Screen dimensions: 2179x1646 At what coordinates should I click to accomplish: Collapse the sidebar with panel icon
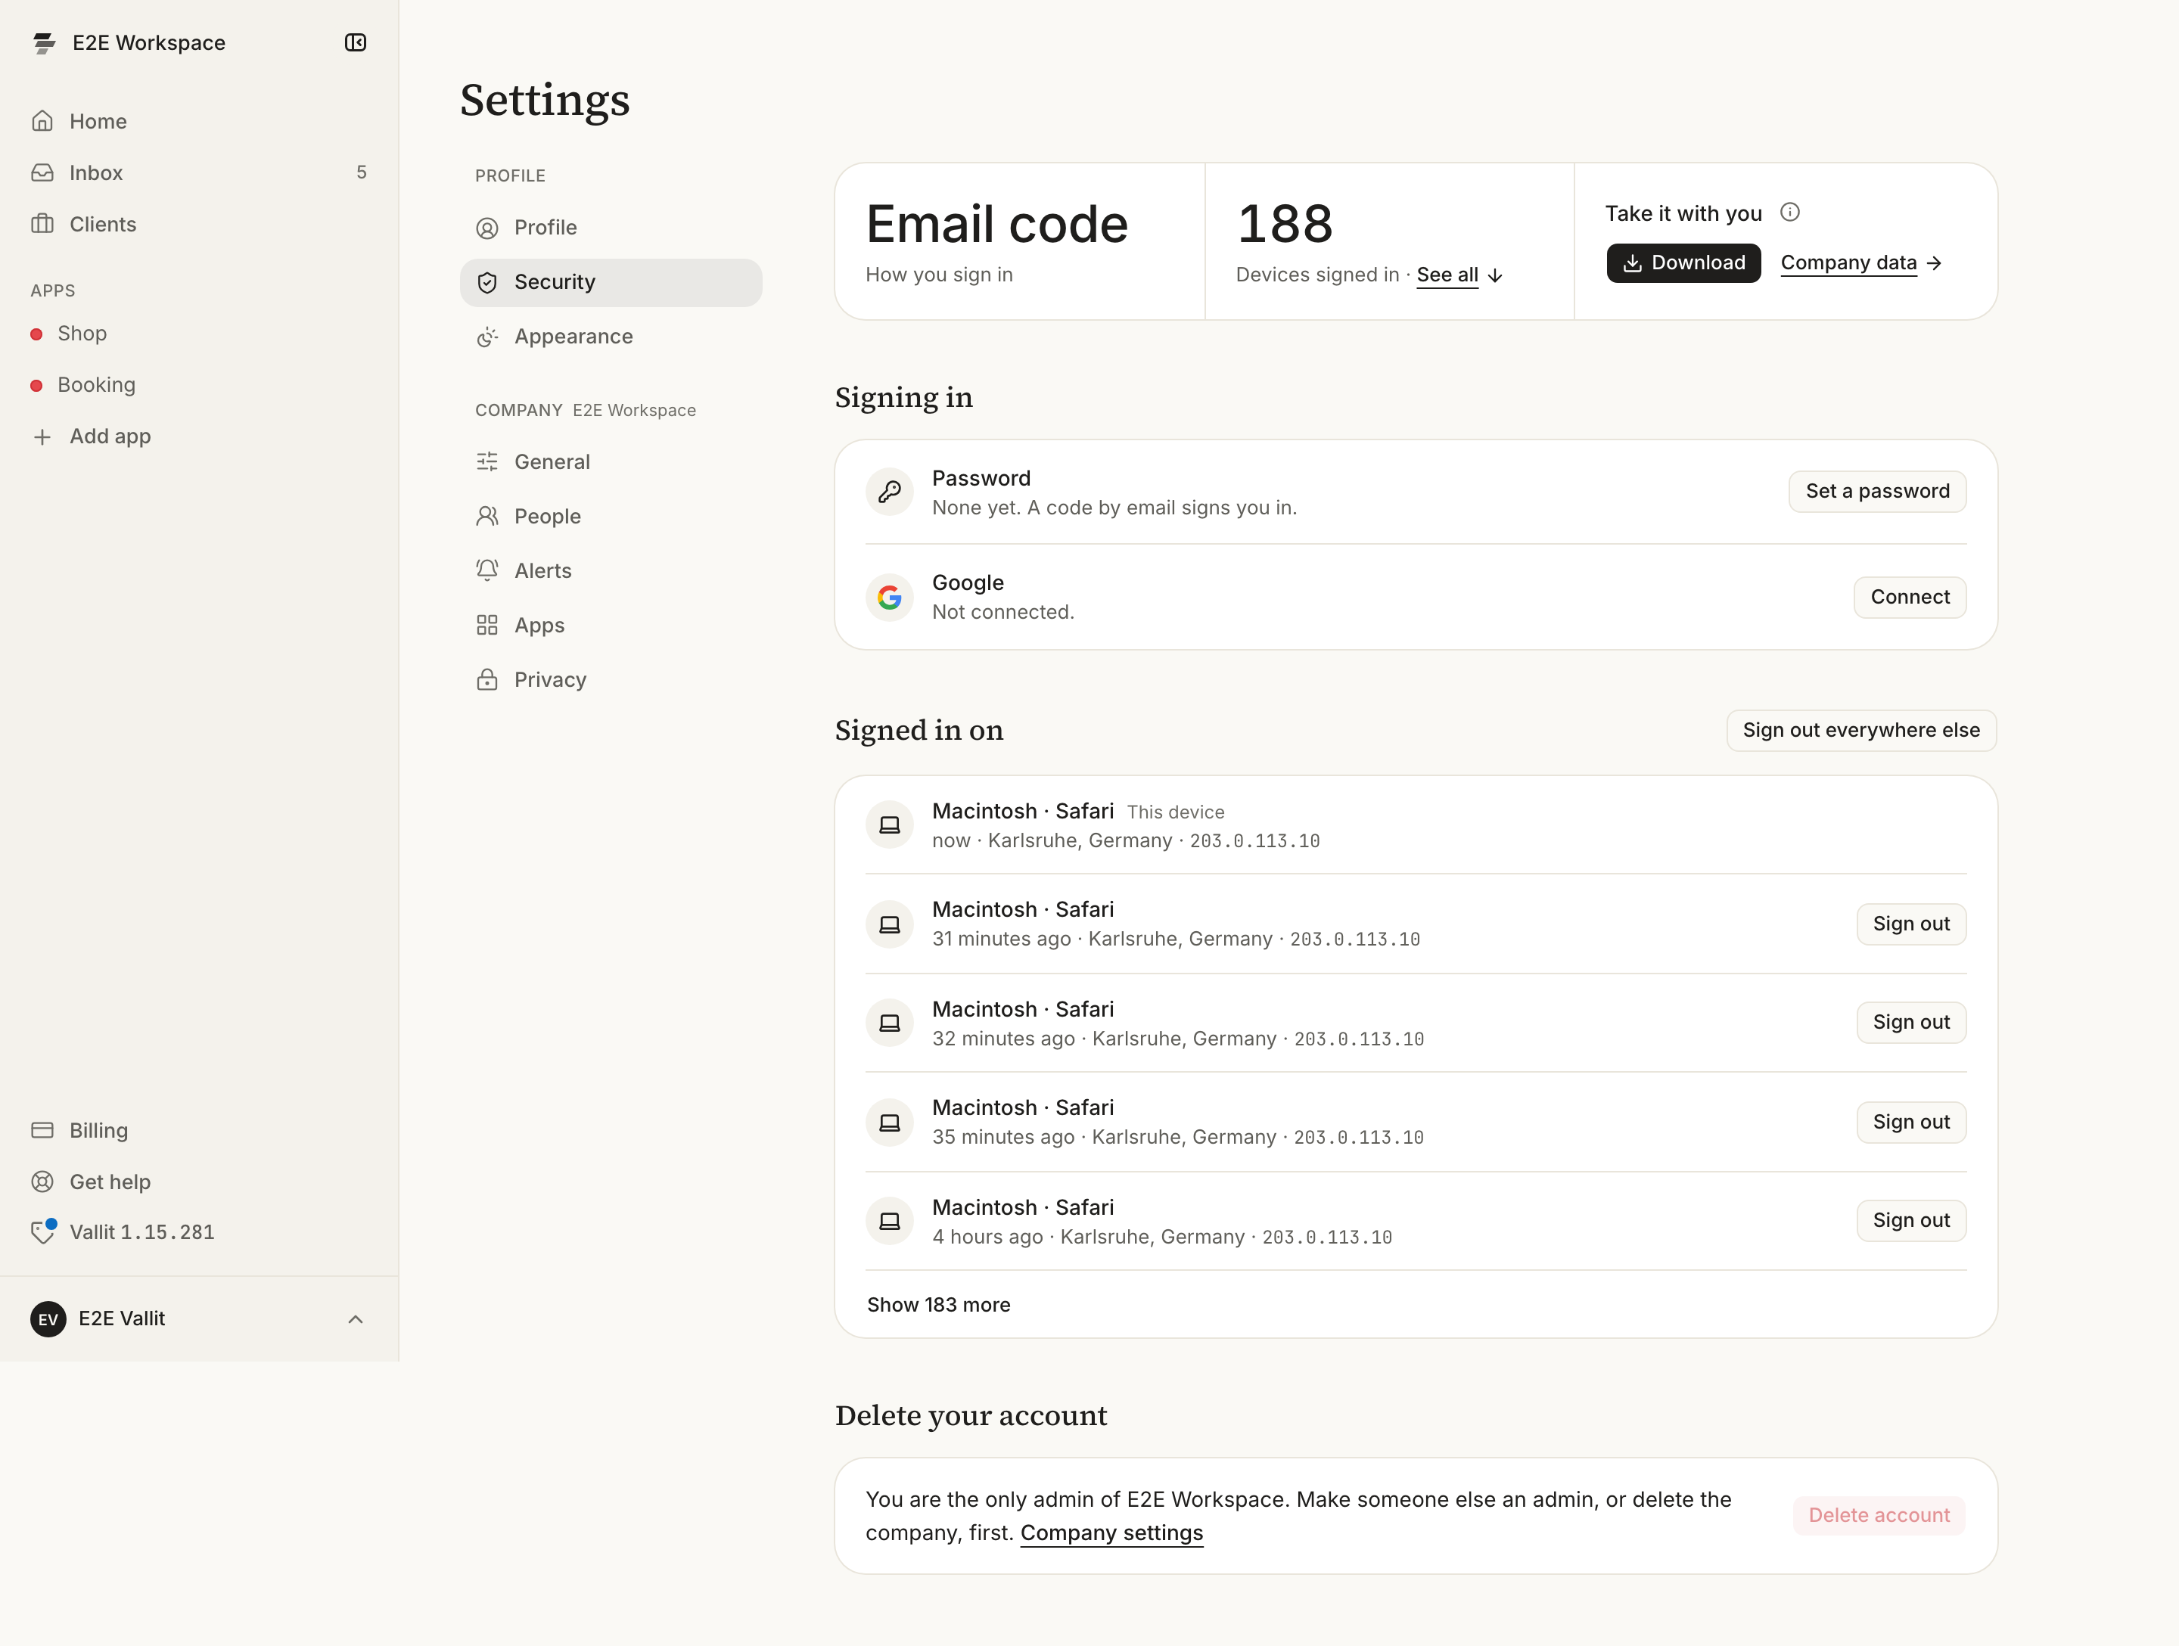(356, 42)
